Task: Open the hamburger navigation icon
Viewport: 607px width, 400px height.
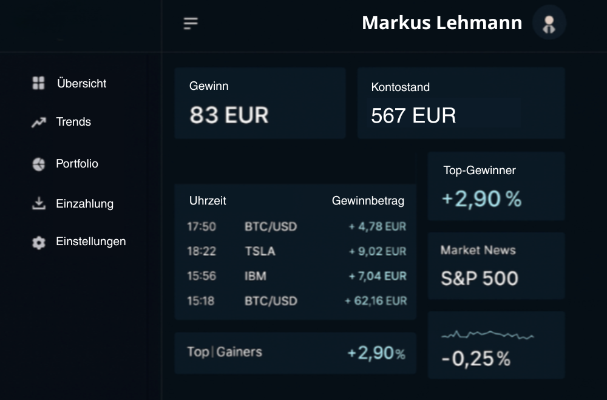Action: (190, 22)
